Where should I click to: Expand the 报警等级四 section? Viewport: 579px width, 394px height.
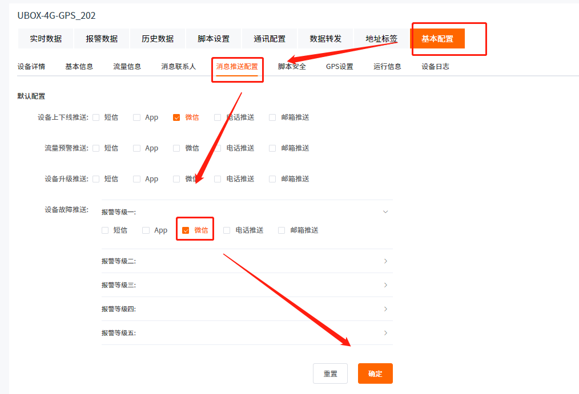point(385,309)
